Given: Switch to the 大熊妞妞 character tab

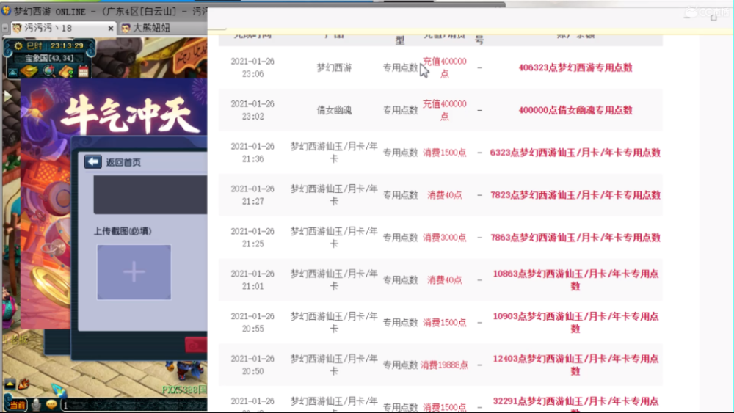Looking at the screenshot, I should [146, 29].
